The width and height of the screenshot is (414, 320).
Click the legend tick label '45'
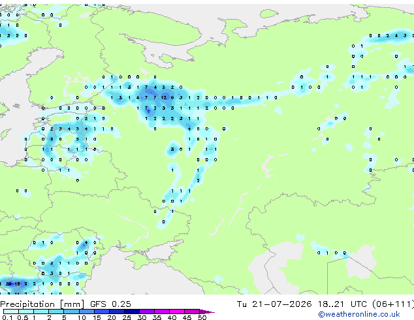pyautogui.click(x=187, y=317)
